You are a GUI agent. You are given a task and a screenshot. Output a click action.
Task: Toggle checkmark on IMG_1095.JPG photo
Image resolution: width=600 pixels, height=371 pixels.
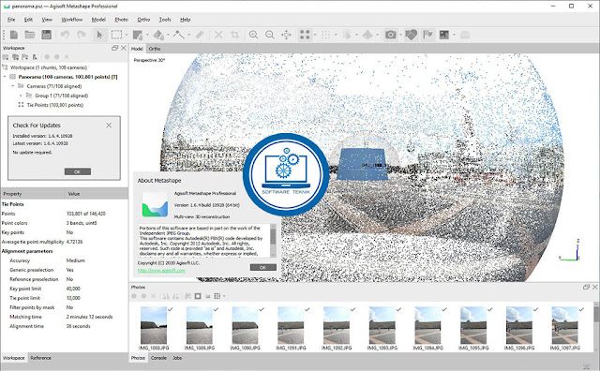[x=489, y=309]
